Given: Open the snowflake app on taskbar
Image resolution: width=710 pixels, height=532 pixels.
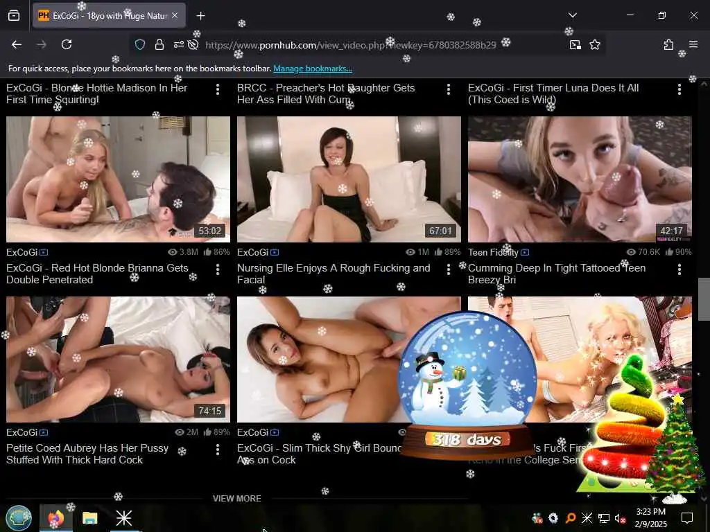Looking at the screenshot, I should (123, 518).
